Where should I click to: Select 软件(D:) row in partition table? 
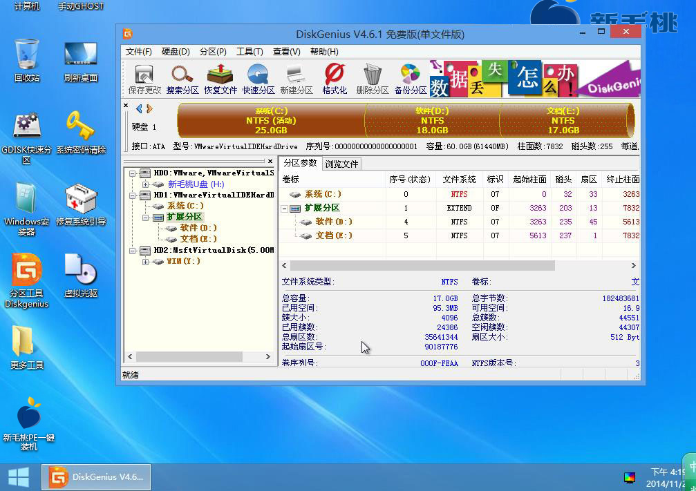click(460, 222)
